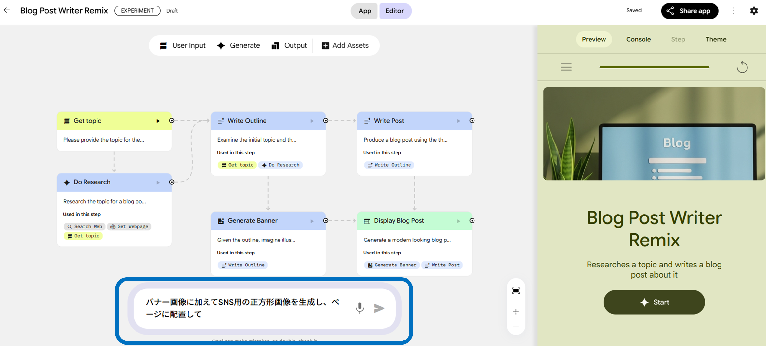This screenshot has height=346, width=766.
Task: Open the settings gear icon
Action: click(x=754, y=11)
